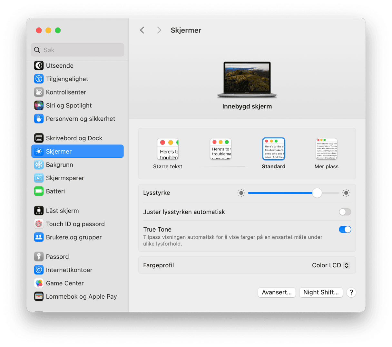
Task: Go back with the left chevron
Action: tap(142, 30)
